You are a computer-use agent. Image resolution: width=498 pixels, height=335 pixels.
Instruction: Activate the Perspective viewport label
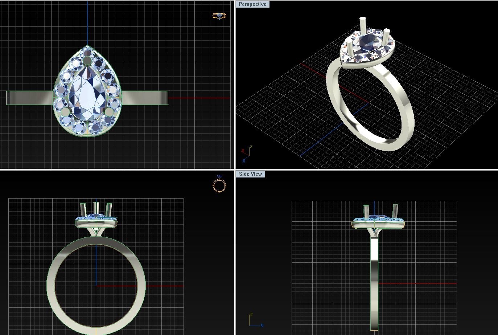[252, 4]
